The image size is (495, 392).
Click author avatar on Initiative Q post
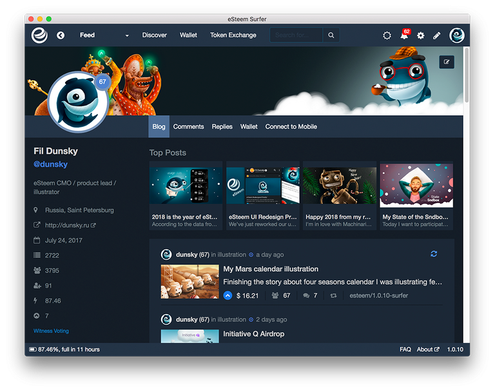[x=166, y=319]
